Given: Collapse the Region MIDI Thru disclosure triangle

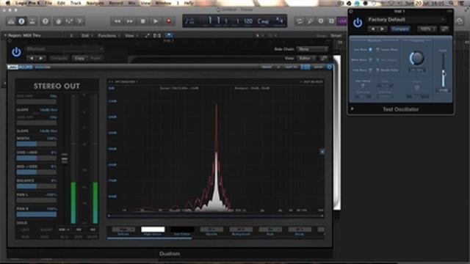Looking at the screenshot, I should tap(5, 35).
